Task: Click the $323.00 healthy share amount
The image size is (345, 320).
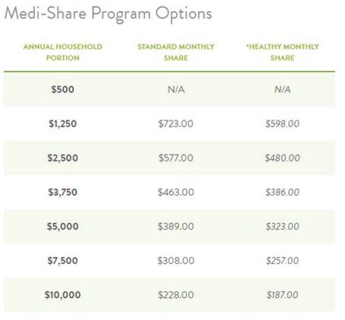Action: coord(282,226)
